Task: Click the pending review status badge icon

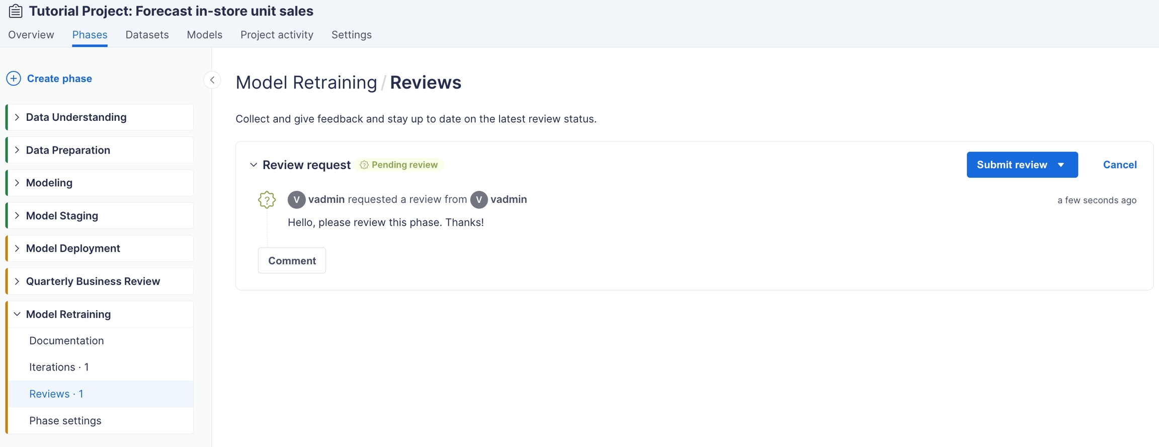Action: tap(364, 165)
